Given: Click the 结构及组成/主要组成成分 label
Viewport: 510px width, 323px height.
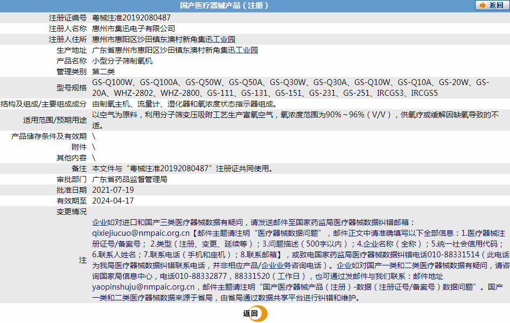Looking at the screenshot, I should pos(44,104).
